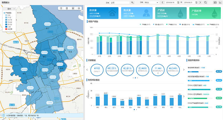
Task: Open the table view icon at top right
Action: coord(215,3)
